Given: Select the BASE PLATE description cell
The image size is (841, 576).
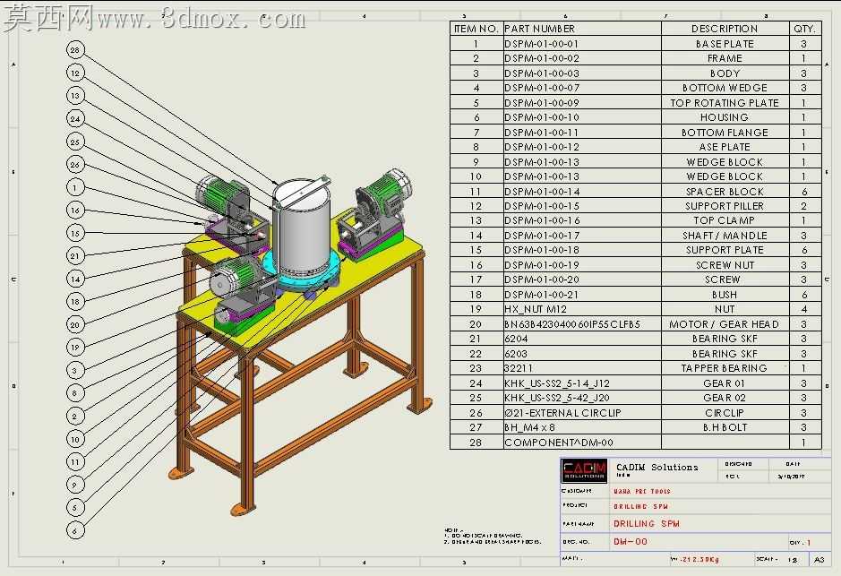Looking at the screenshot, I should tap(725, 44).
